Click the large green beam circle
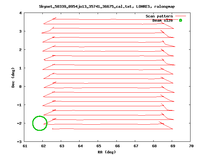The image size is (207, 155). [x=40, y=123]
